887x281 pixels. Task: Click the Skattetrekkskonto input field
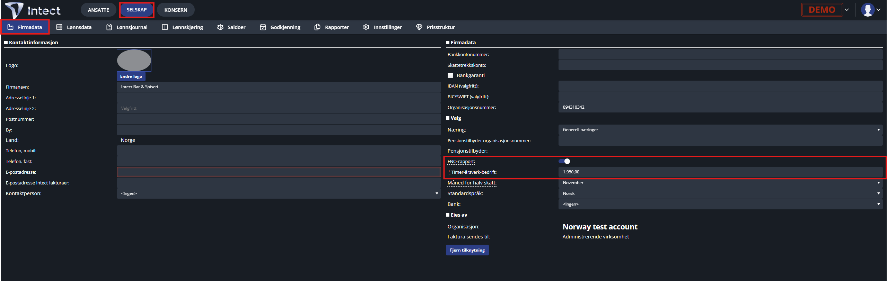[720, 65]
